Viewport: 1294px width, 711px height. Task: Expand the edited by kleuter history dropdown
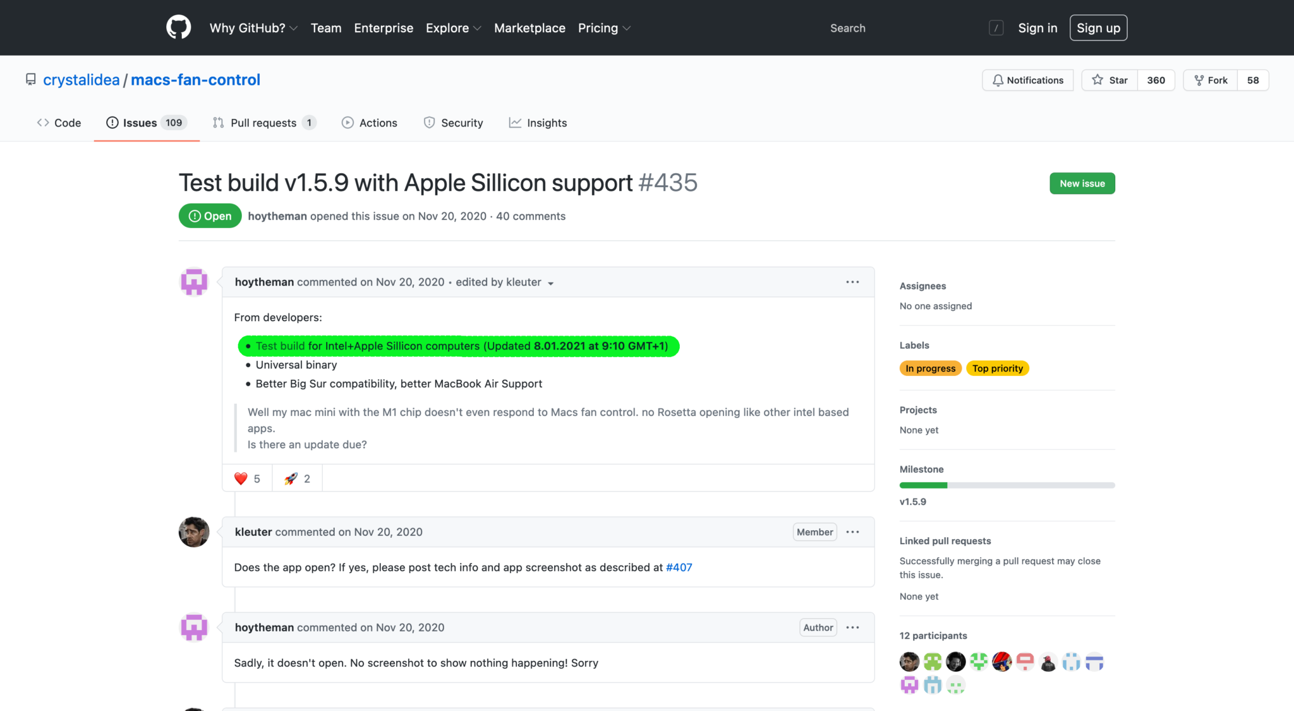coord(504,283)
